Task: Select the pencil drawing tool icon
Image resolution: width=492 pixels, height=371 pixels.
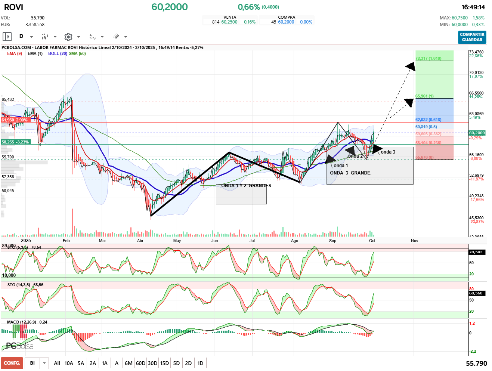Action: (x=116, y=37)
